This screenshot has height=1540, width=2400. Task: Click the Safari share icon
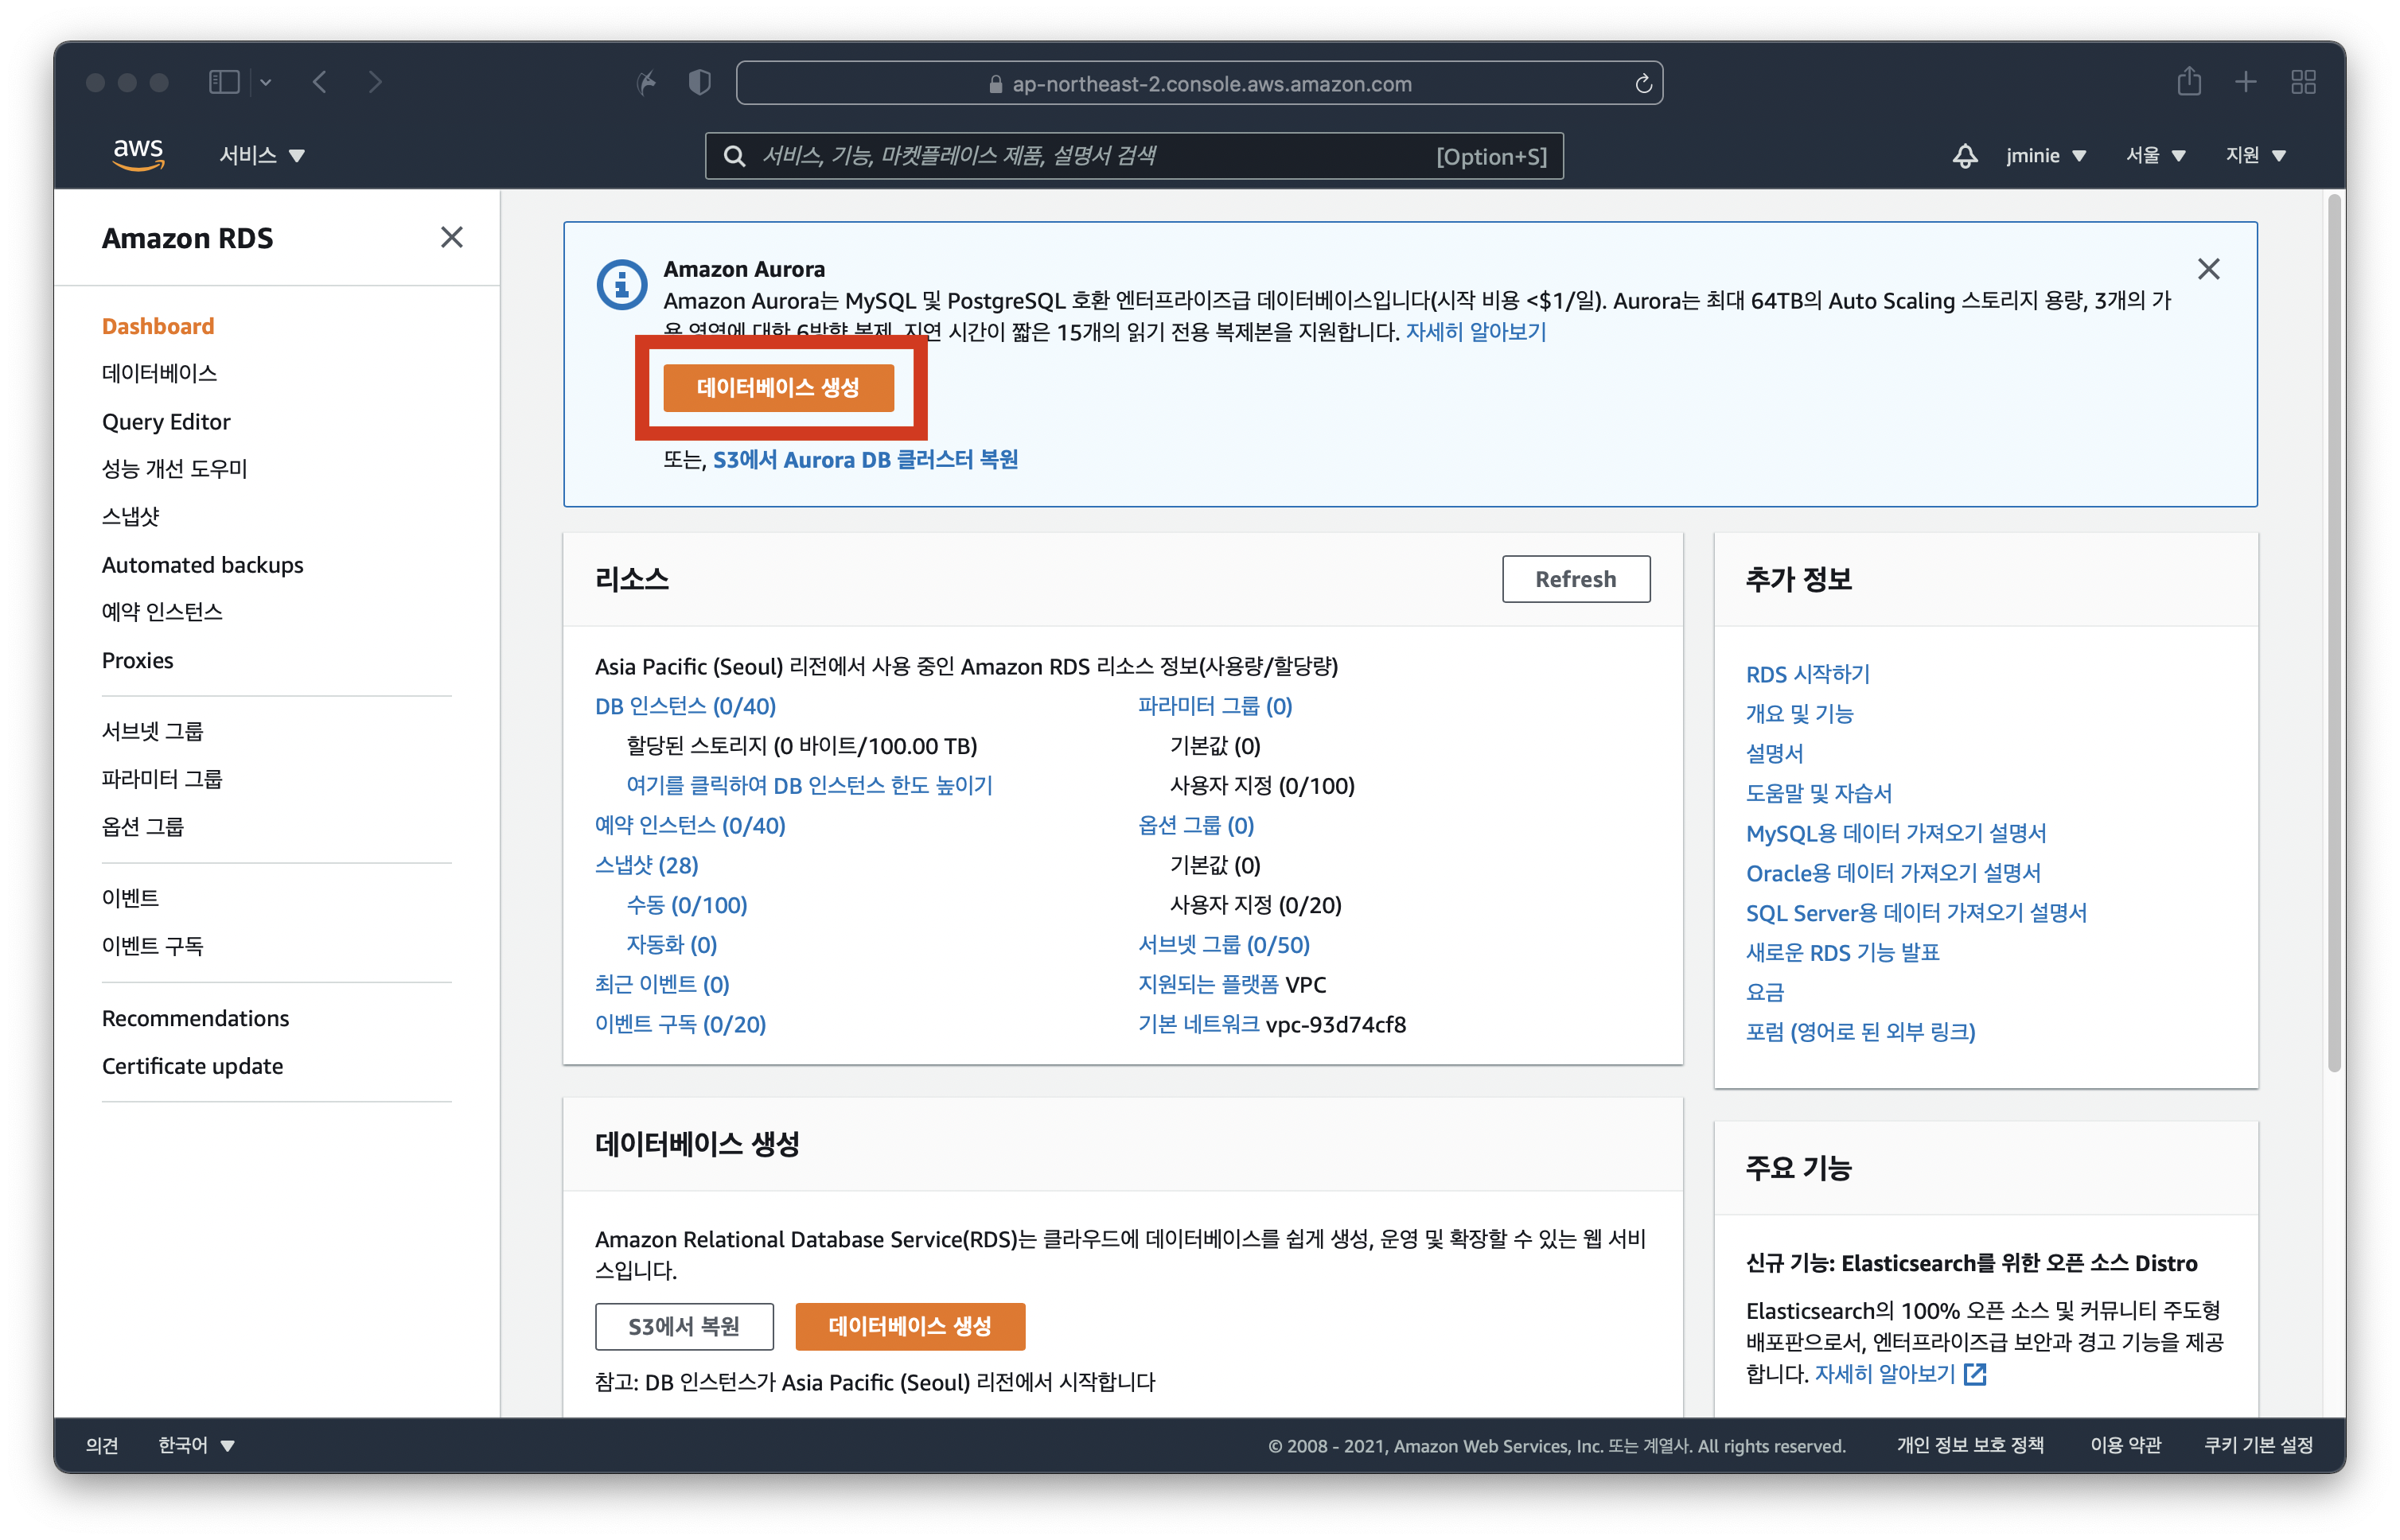click(x=2189, y=82)
